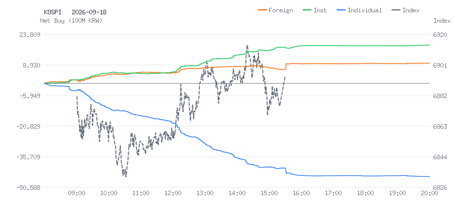Click the KOSPI title text

(53, 12)
